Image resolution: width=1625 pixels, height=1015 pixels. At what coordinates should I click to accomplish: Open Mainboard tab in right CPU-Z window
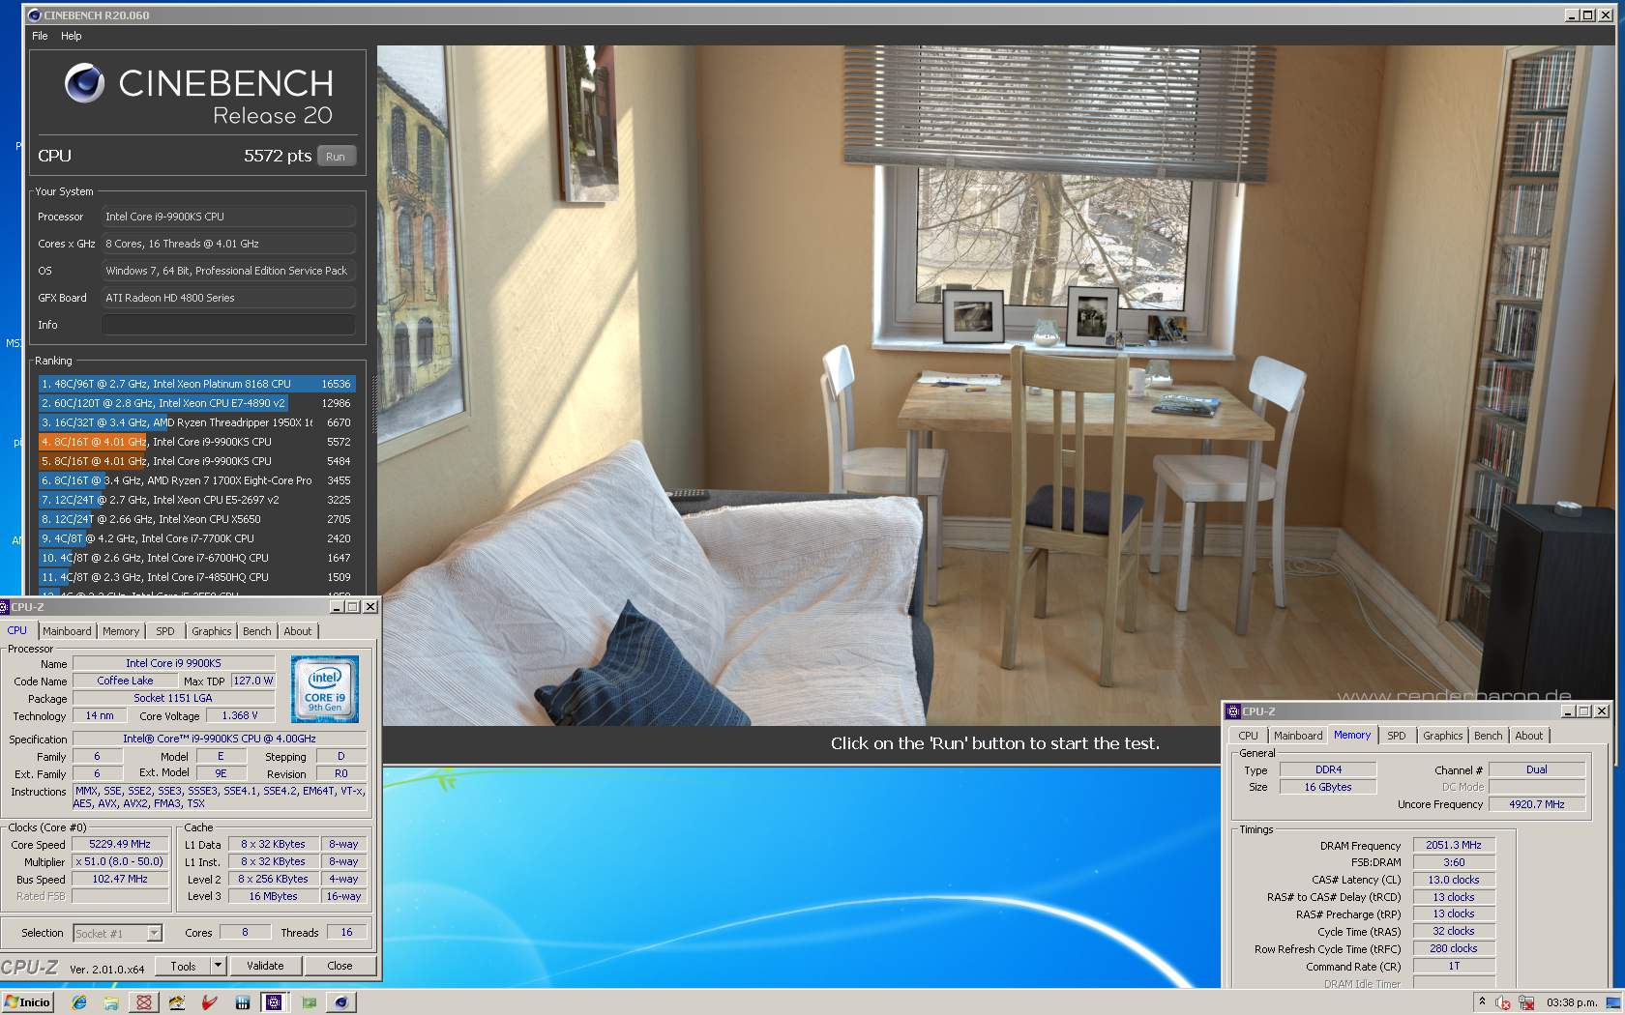(x=1298, y=736)
